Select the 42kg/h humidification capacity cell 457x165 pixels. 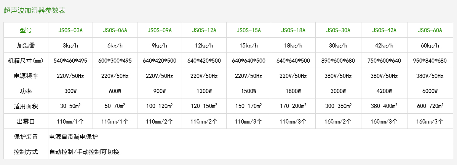[384, 46]
